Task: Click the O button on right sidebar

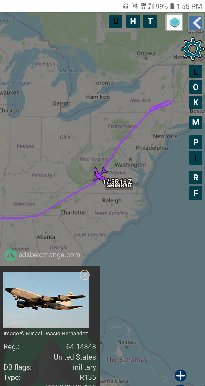Action: (x=196, y=87)
